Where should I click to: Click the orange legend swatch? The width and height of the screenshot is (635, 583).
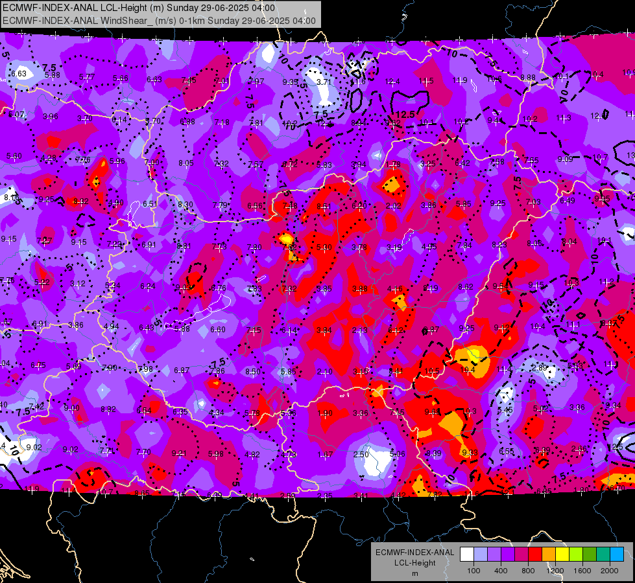pyautogui.click(x=548, y=554)
